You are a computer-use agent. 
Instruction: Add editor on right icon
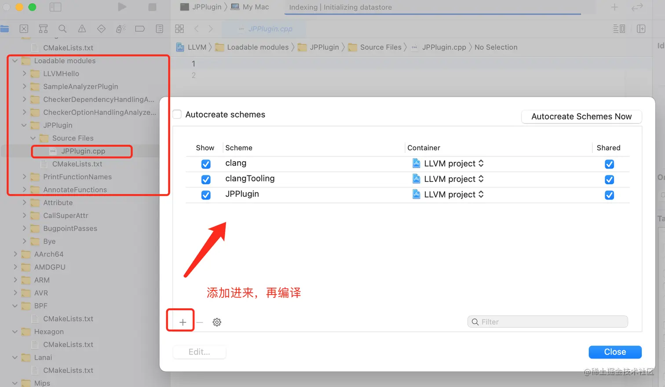click(x=641, y=29)
